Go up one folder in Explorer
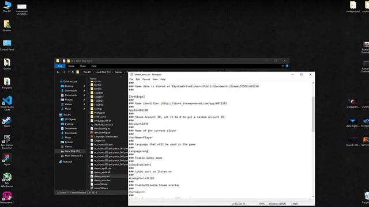The width and height of the screenshot is (369, 207). tap(73, 72)
